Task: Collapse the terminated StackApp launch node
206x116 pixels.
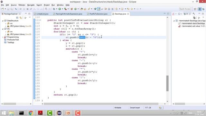Action: [x=174, y=21]
